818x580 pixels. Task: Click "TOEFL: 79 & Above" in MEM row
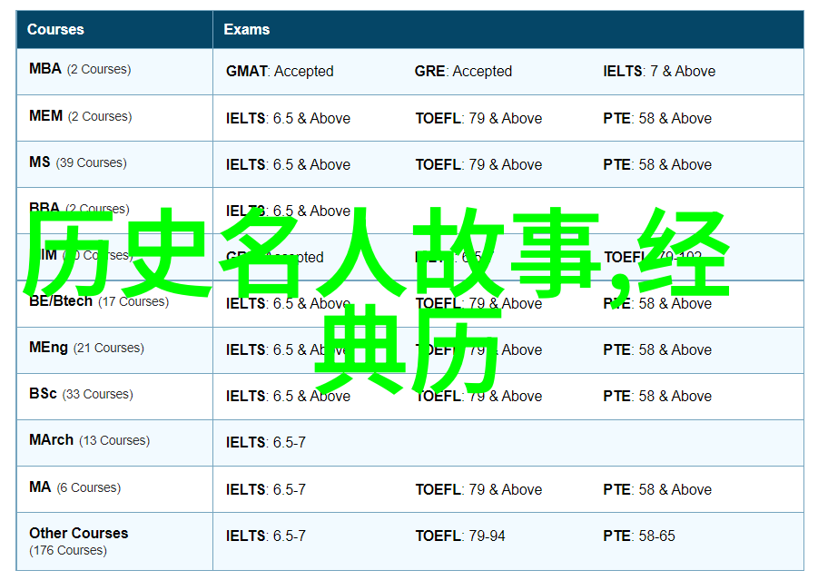coord(478,118)
